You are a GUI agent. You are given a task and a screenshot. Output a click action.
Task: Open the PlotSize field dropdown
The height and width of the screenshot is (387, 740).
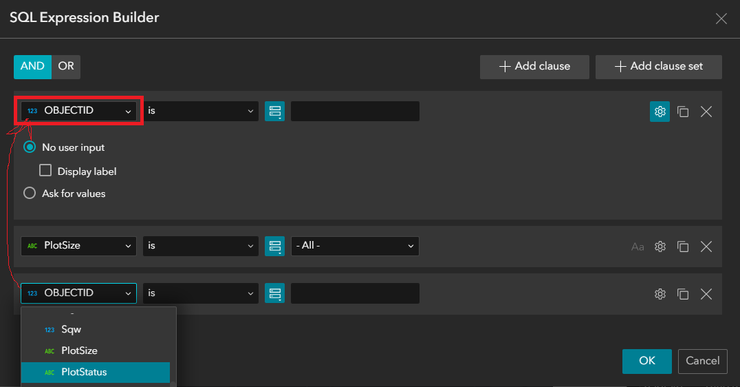click(x=78, y=246)
